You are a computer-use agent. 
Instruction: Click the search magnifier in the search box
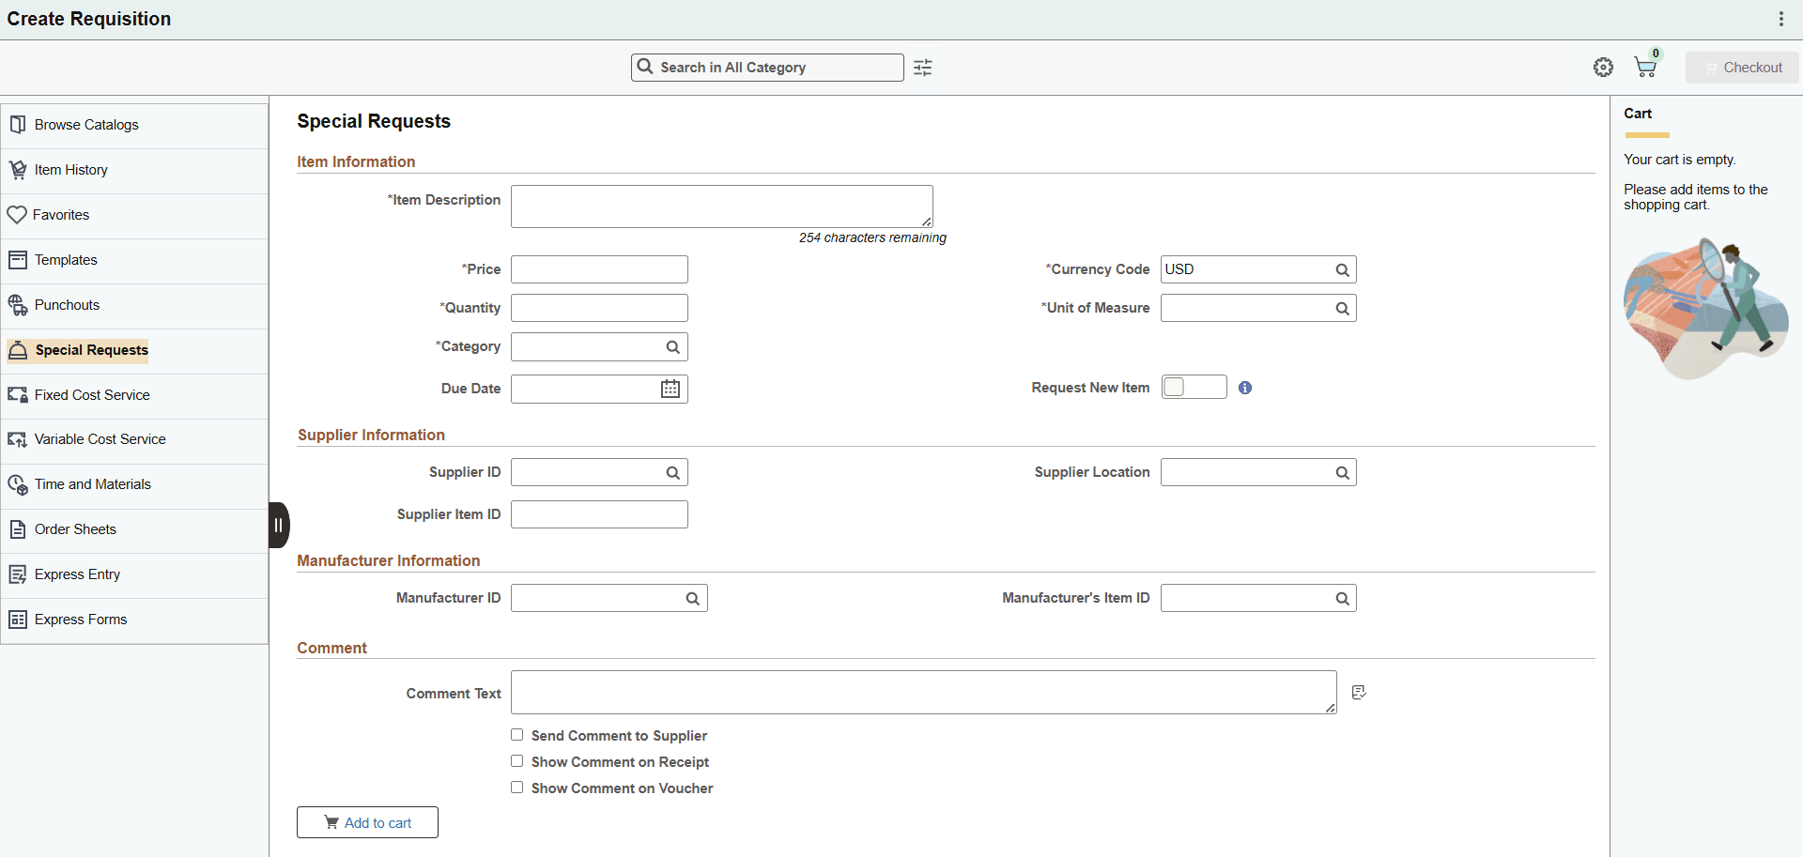click(645, 67)
